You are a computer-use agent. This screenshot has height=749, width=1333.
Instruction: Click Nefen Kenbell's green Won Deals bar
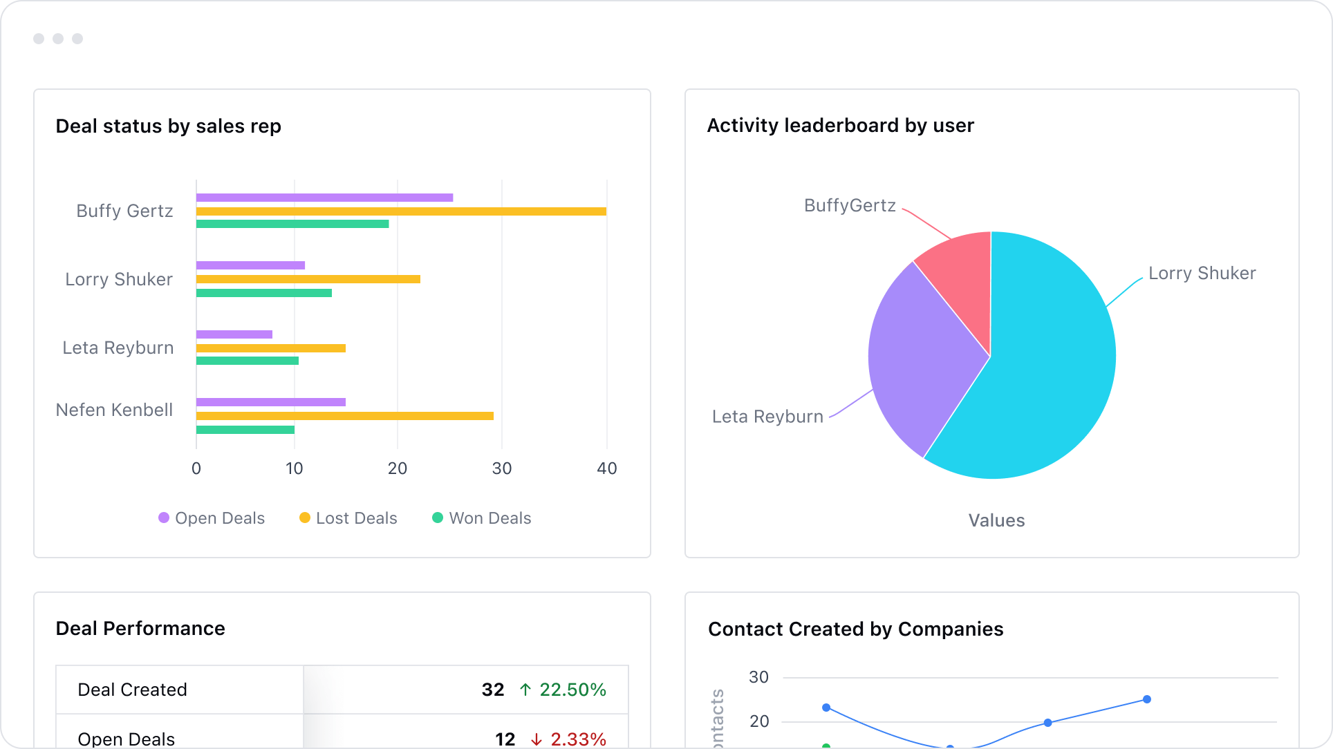pyautogui.click(x=245, y=430)
